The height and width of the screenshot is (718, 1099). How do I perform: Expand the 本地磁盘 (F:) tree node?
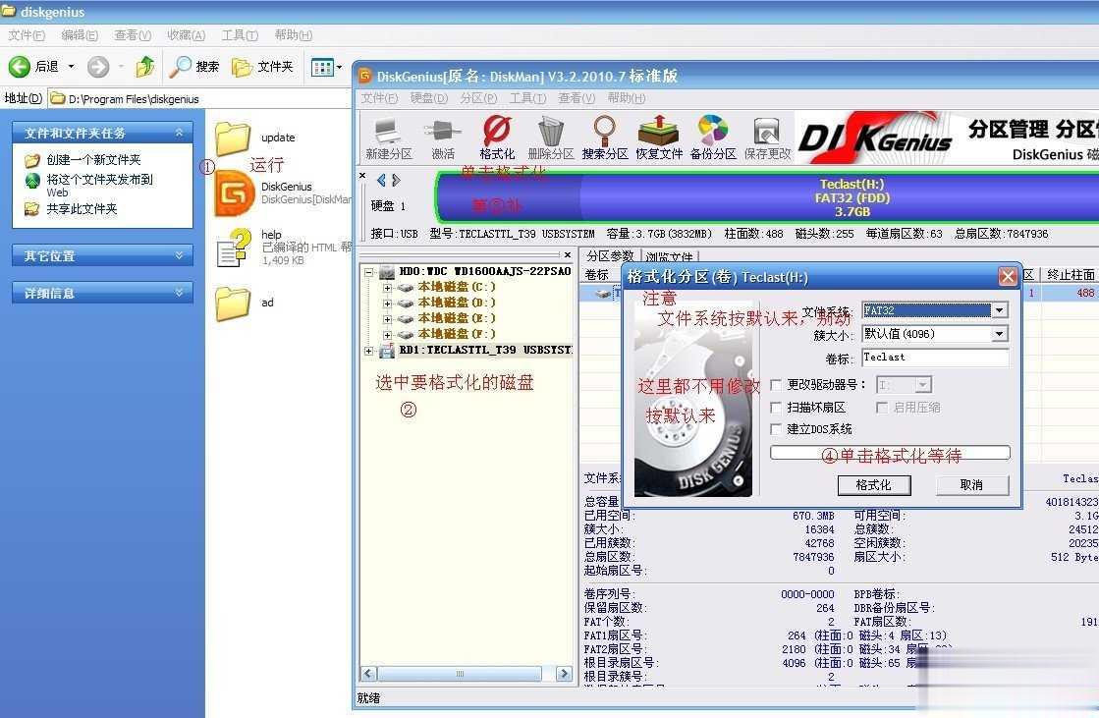[387, 335]
